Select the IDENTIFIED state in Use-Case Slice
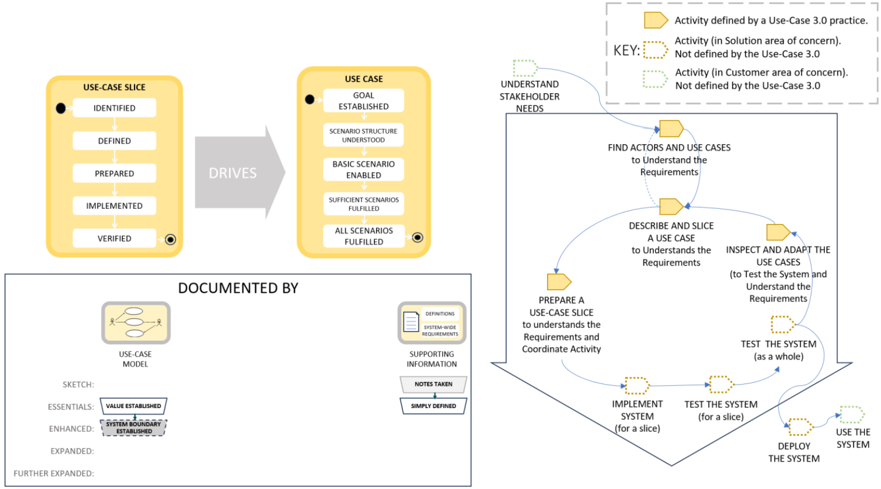The image size is (881, 489). (x=114, y=108)
